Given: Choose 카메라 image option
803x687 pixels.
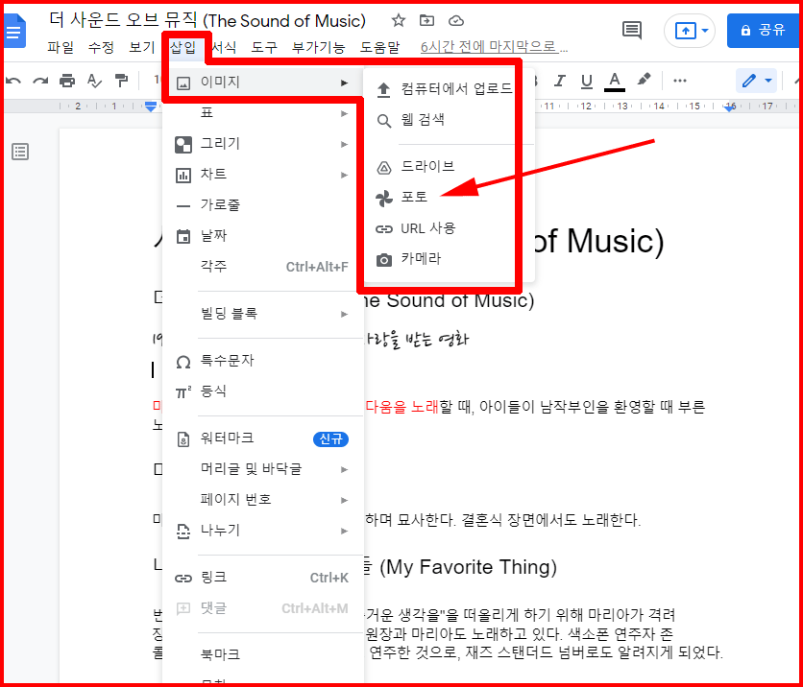Looking at the screenshot, I should click(x=449, y=259).
